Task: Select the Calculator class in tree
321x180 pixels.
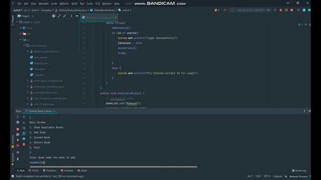Action: point(39,69)
